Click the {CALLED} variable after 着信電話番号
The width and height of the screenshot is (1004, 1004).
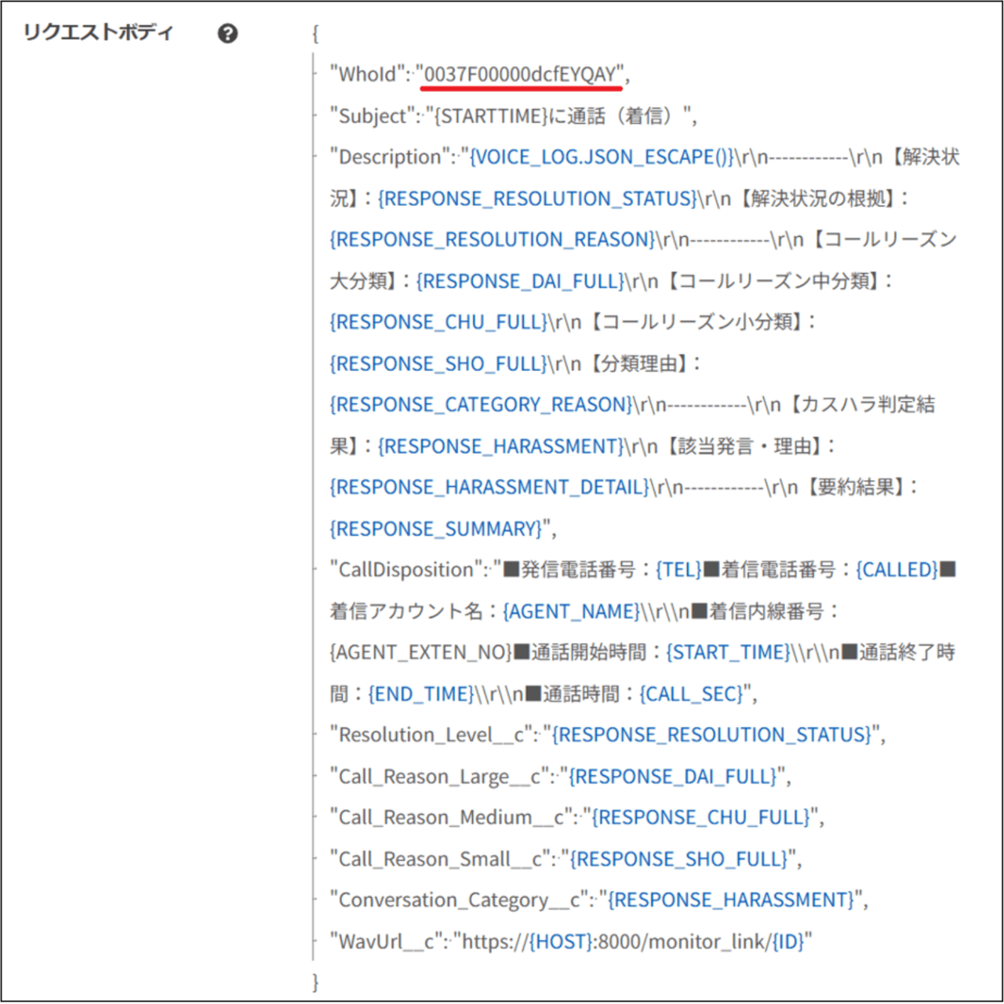click(x=897, y=569)
